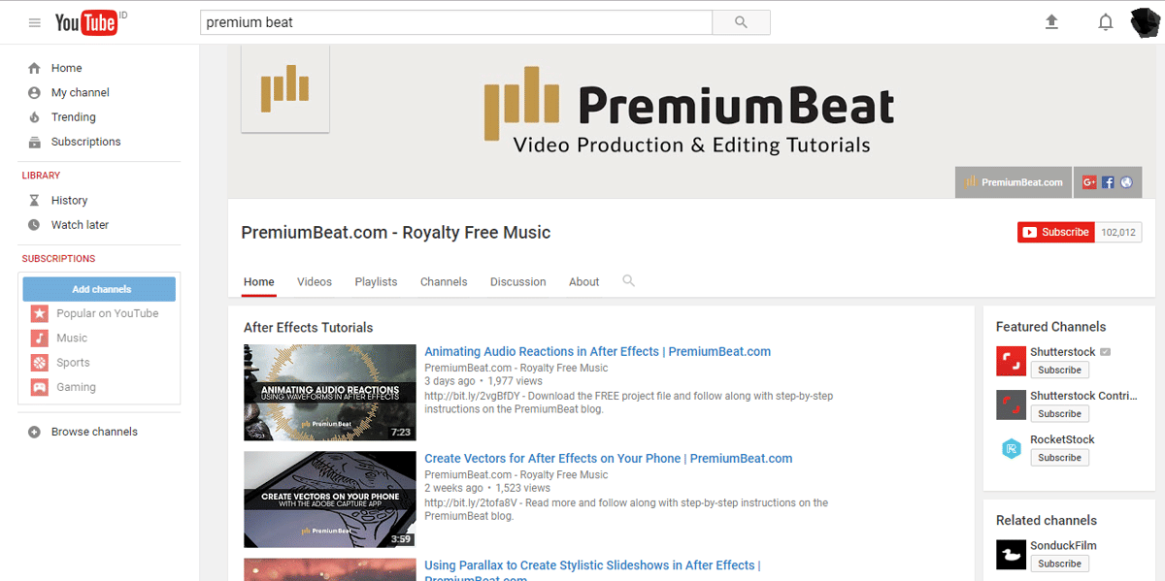Viewport: 1165px width, 581px height.
Task: Open the channel's Google+ link icon
Action: click(x=1089, y=182)
